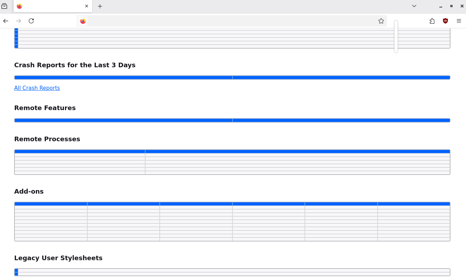The image size is (466, 280).
Task: Expand the list all tabs dropdown arrow
Action: click(x=414, y=6)
